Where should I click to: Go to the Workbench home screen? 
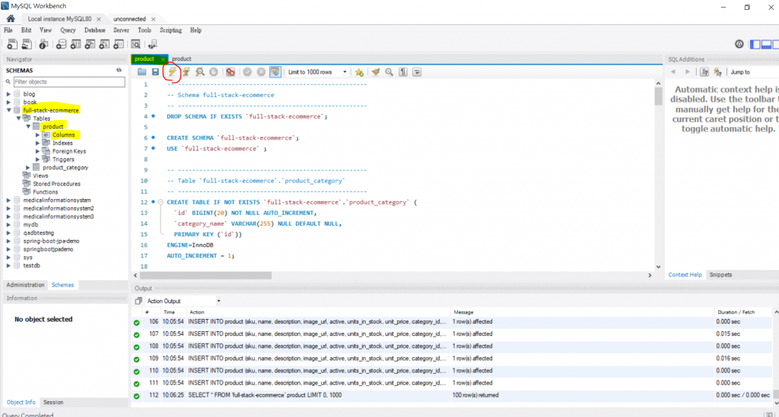point(11,19)
